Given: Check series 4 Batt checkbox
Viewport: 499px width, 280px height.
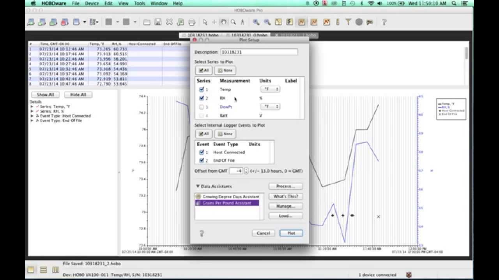Looking at the screenshot, I should click(x=202, y=115).
